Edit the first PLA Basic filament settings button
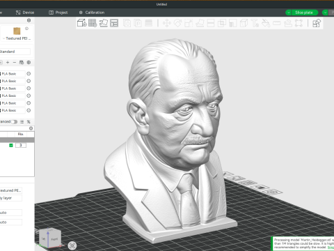The image size is (334, 251). coord(29,74)
